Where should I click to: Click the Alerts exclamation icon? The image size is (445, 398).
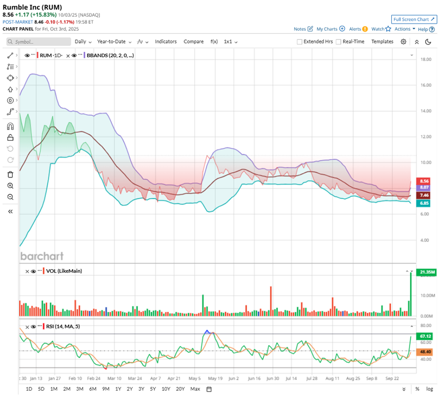point(365,29)
